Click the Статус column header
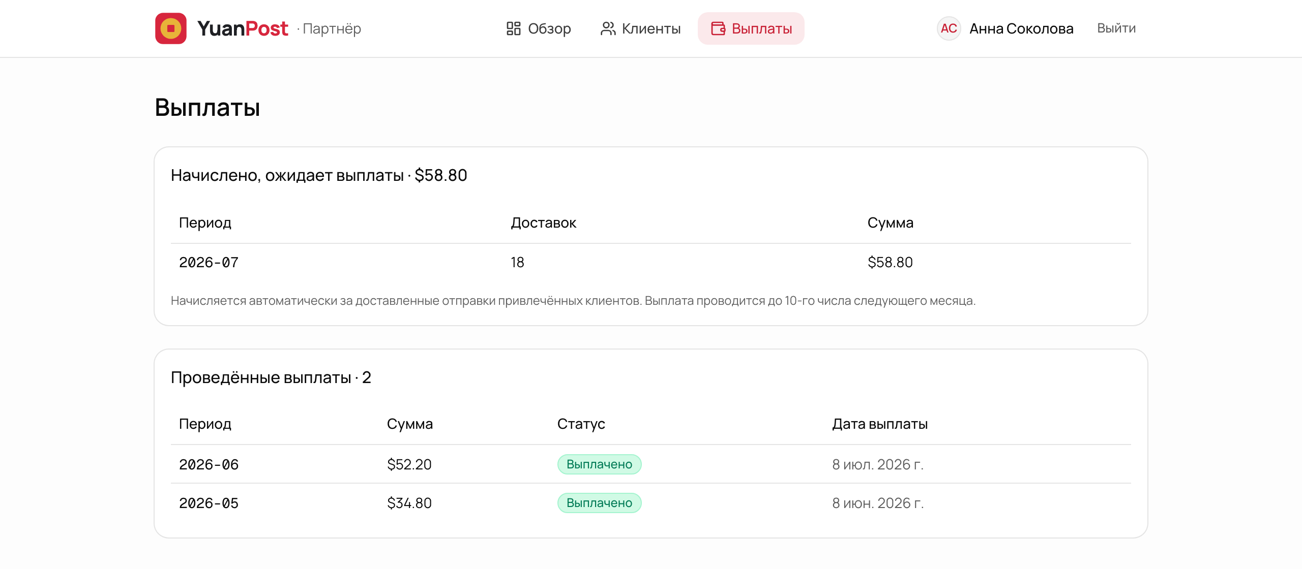The image size is (1302, 569). pyautogui.click(x=581, y=424)
